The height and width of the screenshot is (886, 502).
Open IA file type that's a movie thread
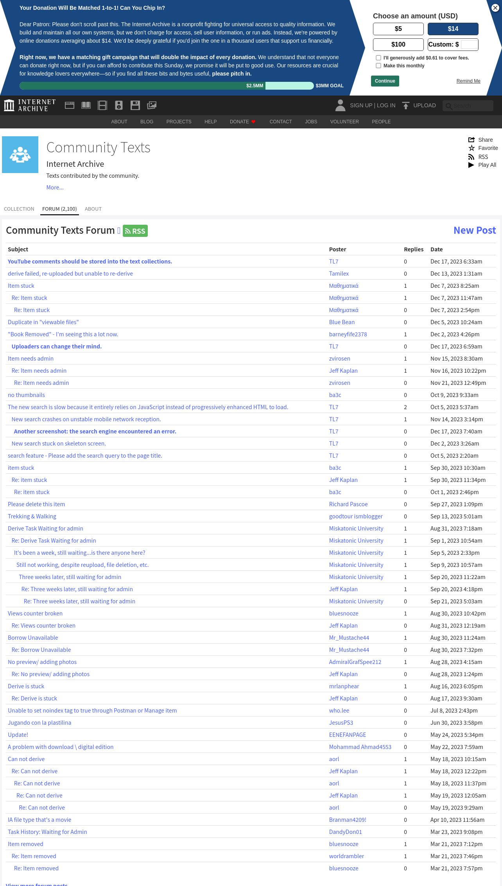click(x=39, y=820)
